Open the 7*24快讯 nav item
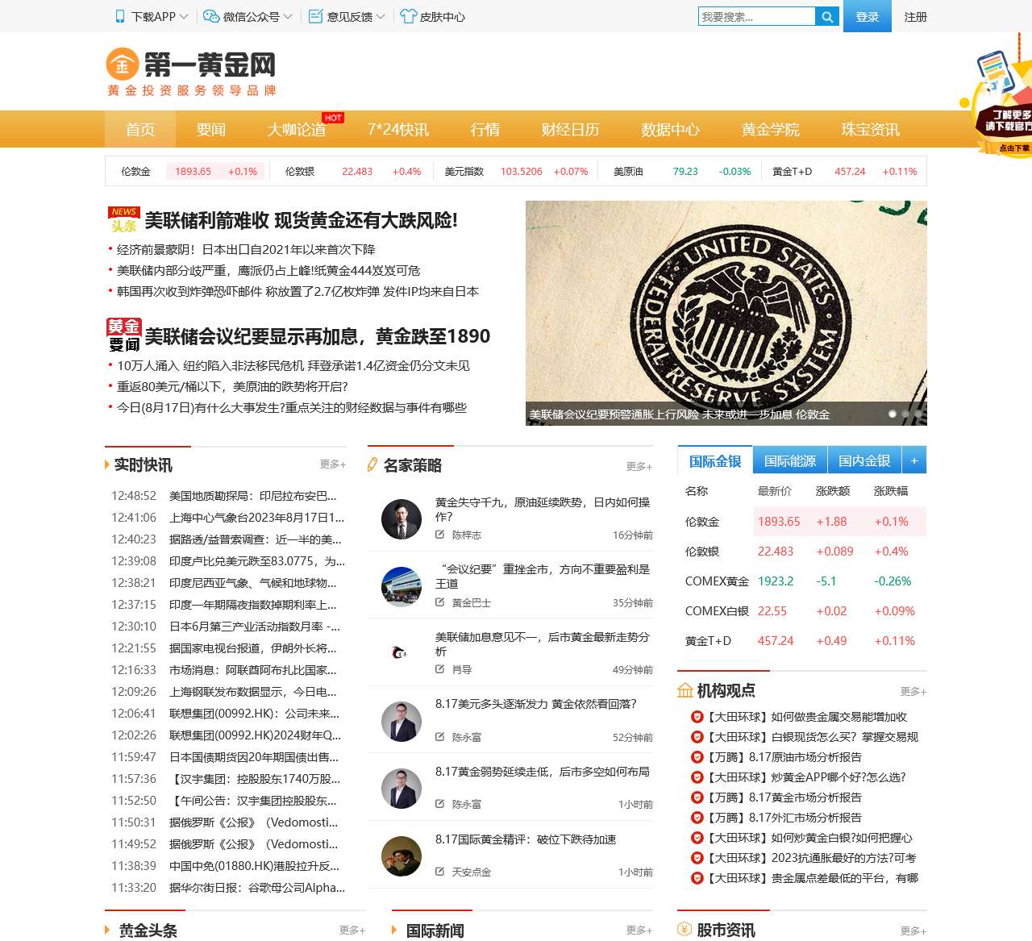The width and height of the screenshot is (1032, 941). coord(398,129)
